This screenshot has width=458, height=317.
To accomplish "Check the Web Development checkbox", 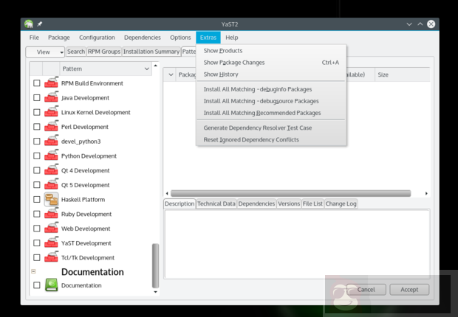I will pyautogui.click(x=36, y=229).
